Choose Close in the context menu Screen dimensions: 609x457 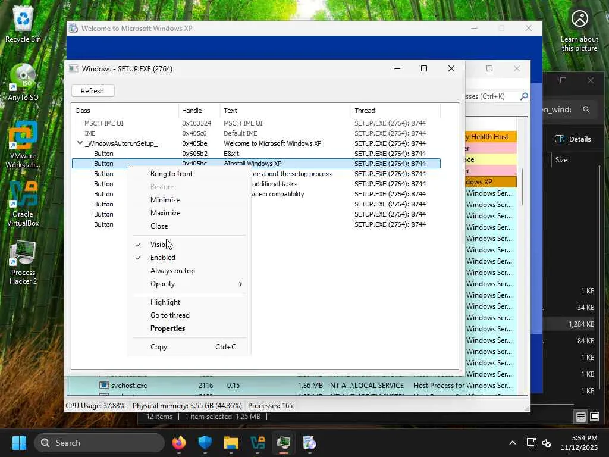[x=189, y=226]
